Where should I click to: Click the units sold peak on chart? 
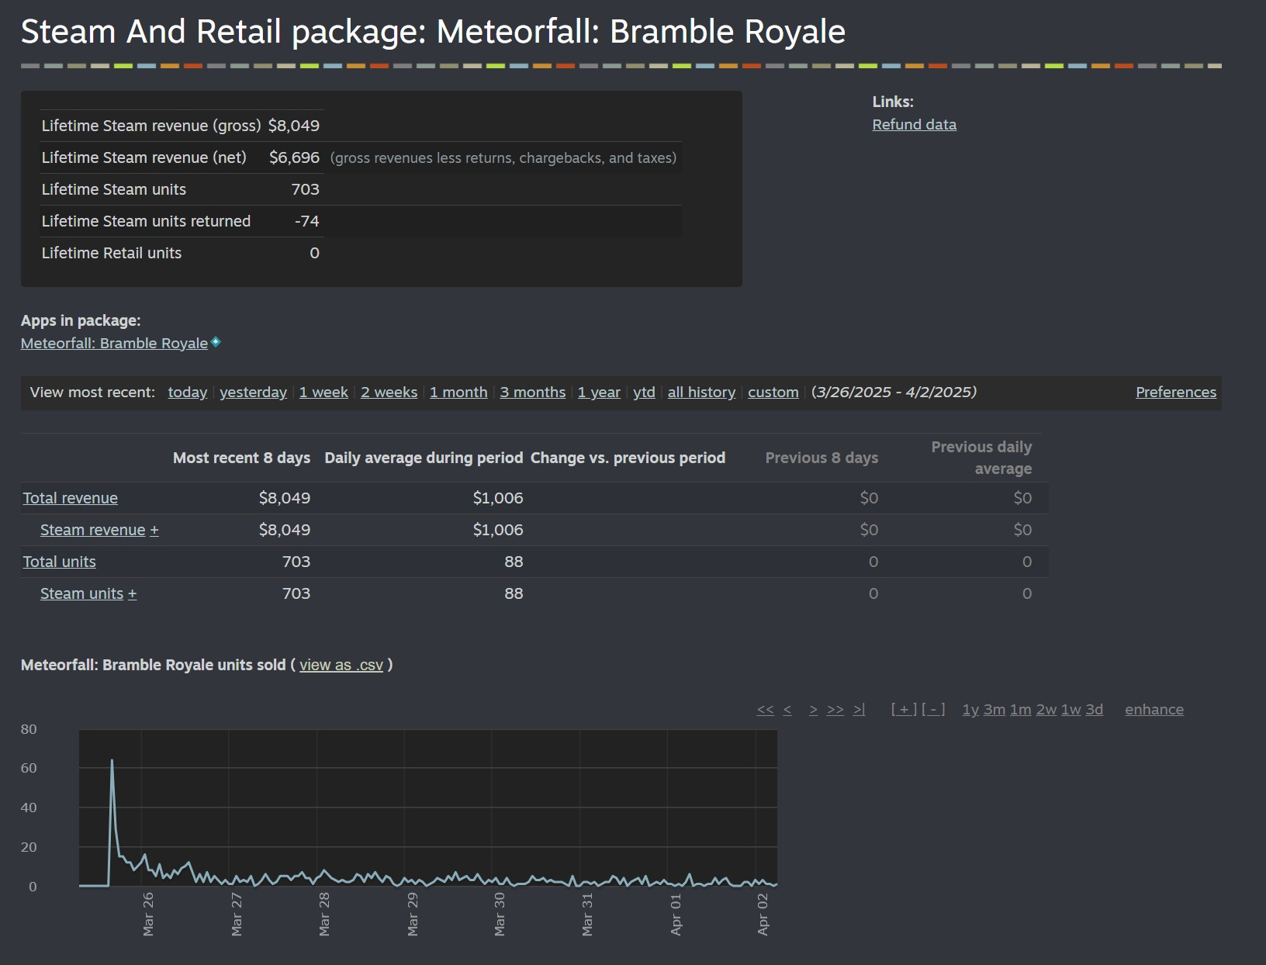[x=112, y=761]
